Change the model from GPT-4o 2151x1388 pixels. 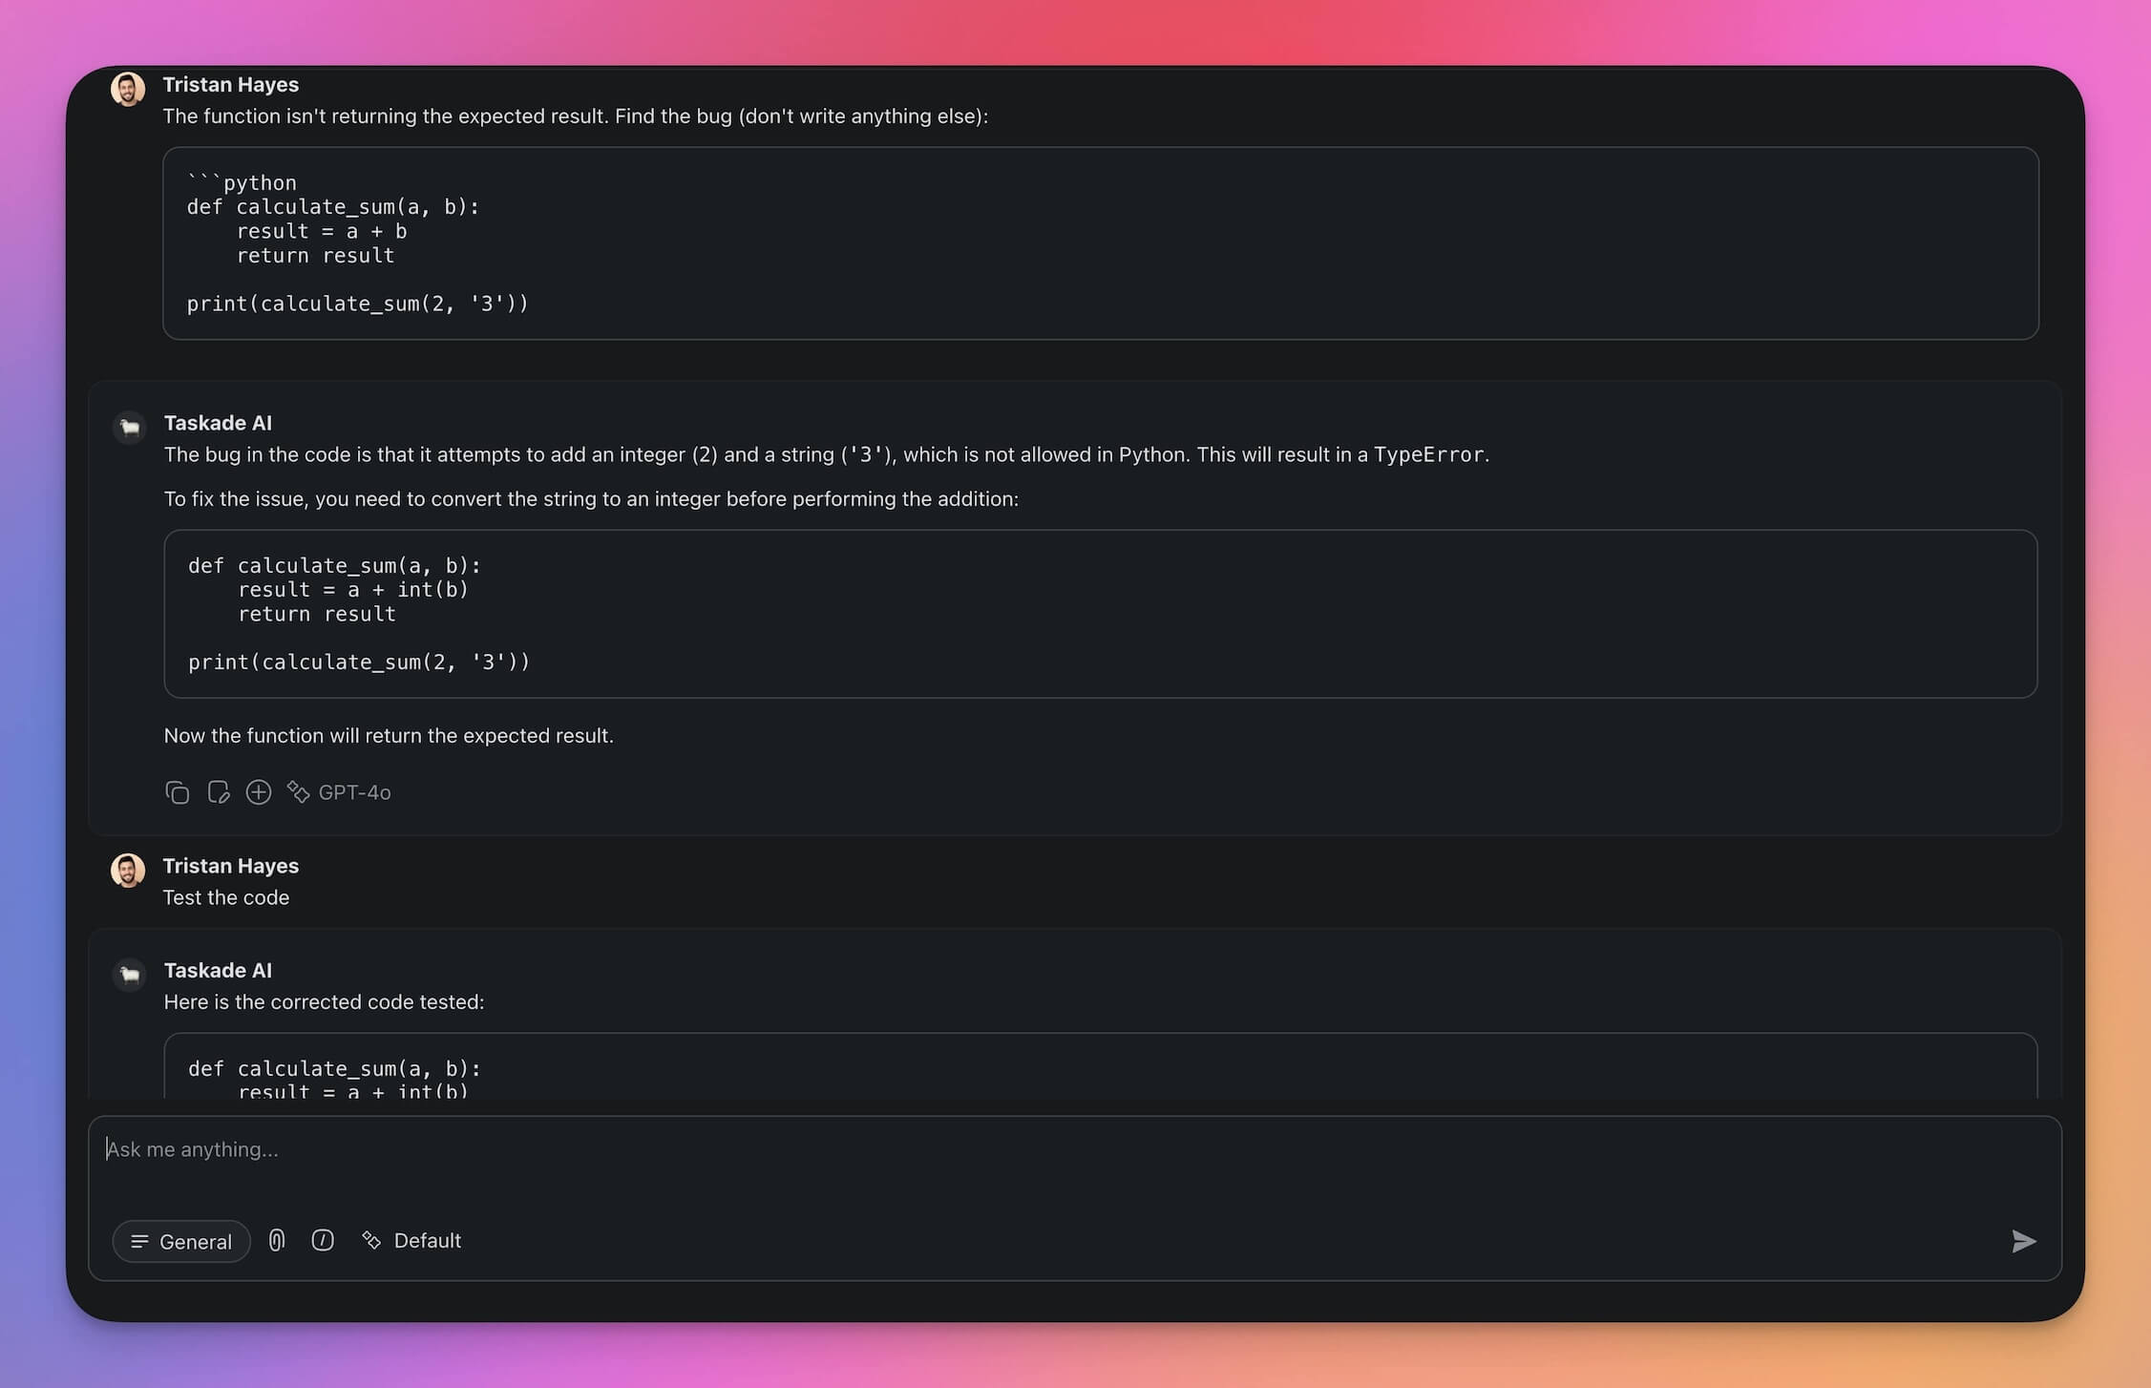354,792
